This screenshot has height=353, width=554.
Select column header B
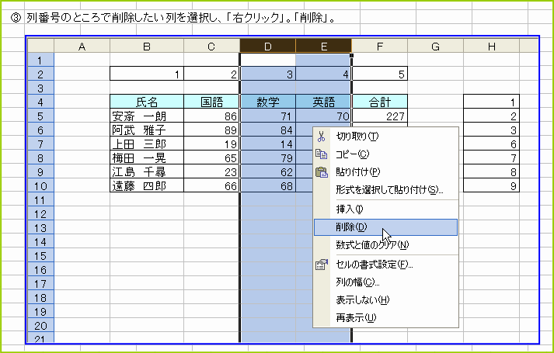(147, 47)
